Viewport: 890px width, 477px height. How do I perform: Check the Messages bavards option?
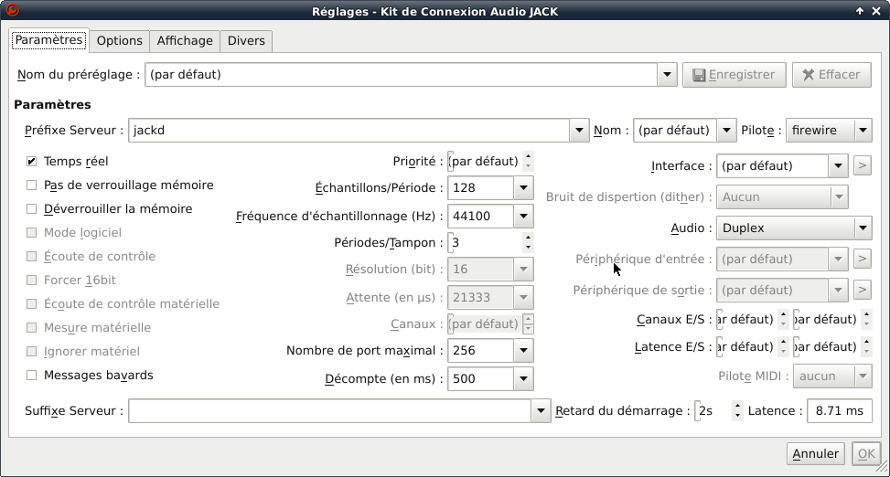(x=32, y=376)
